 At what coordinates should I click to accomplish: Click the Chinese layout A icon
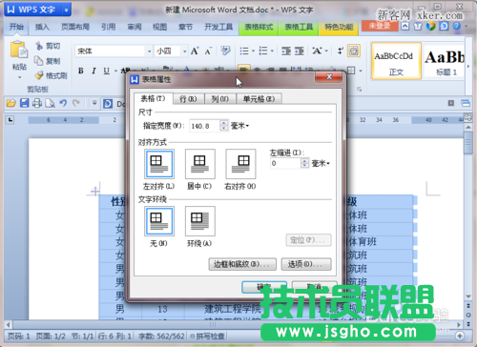[317, 51]
